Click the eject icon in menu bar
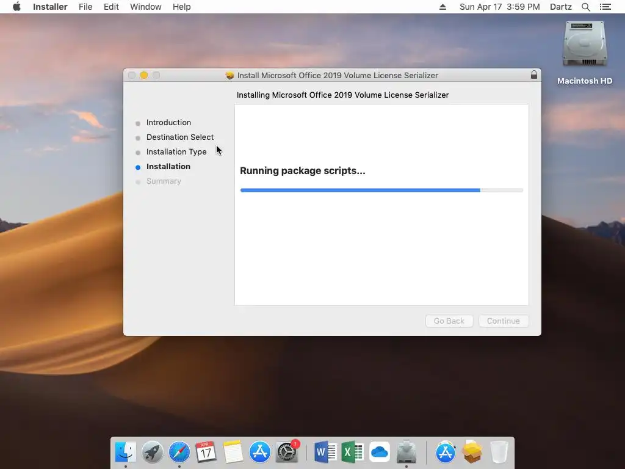 point(443,7)
